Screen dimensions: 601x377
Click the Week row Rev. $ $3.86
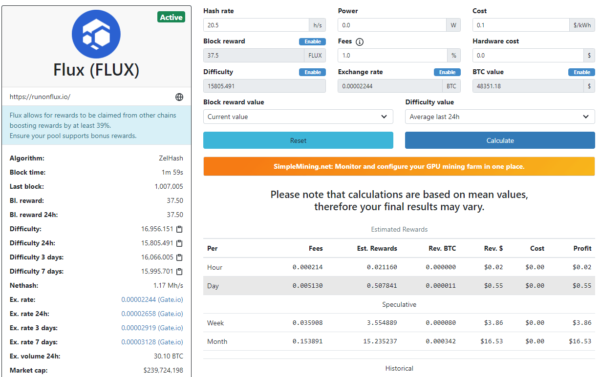494,323
